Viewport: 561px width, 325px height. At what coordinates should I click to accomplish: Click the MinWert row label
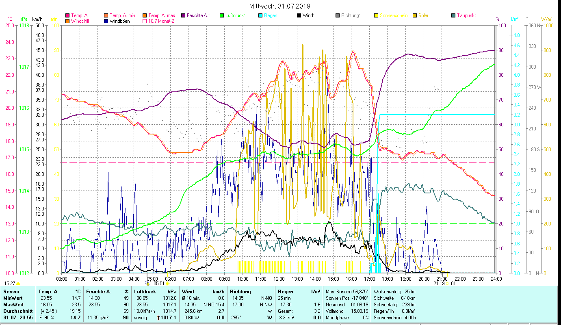(13, 298)
